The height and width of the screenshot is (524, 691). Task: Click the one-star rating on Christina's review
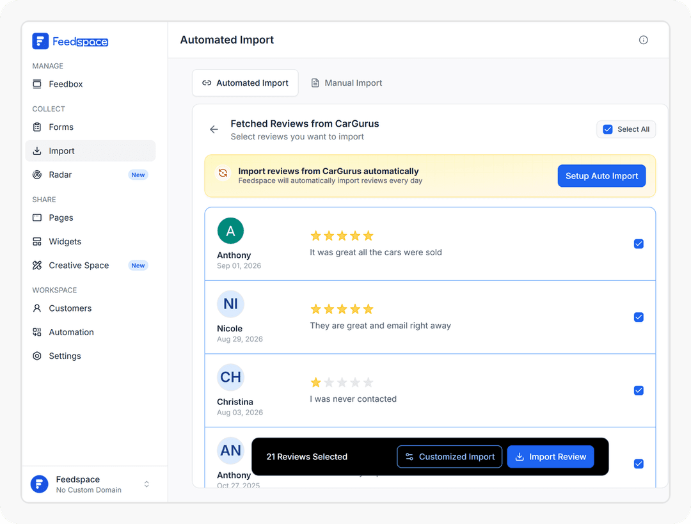342,382
